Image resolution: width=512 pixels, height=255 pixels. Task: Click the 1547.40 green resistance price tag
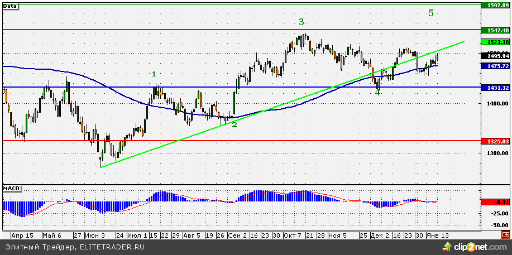pos(496,30)
